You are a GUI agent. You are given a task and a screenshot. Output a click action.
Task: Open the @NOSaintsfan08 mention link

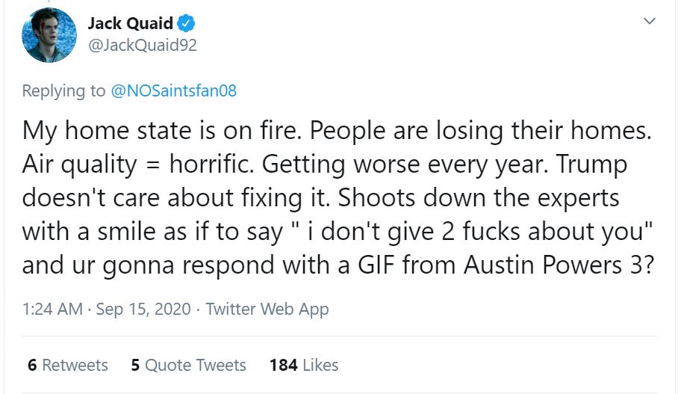click(x=173, y=90)
